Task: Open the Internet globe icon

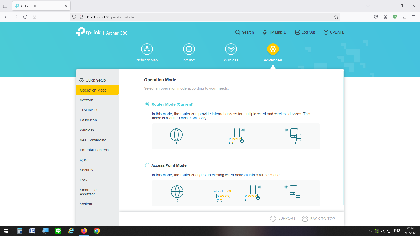Action: coord(189,49)
